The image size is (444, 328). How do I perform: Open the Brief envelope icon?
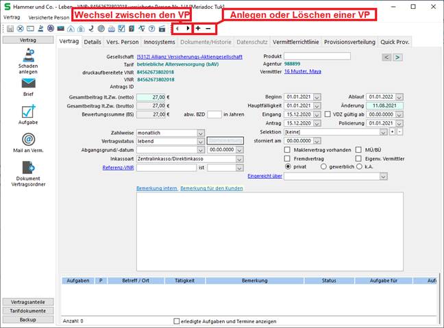(28, 84)
